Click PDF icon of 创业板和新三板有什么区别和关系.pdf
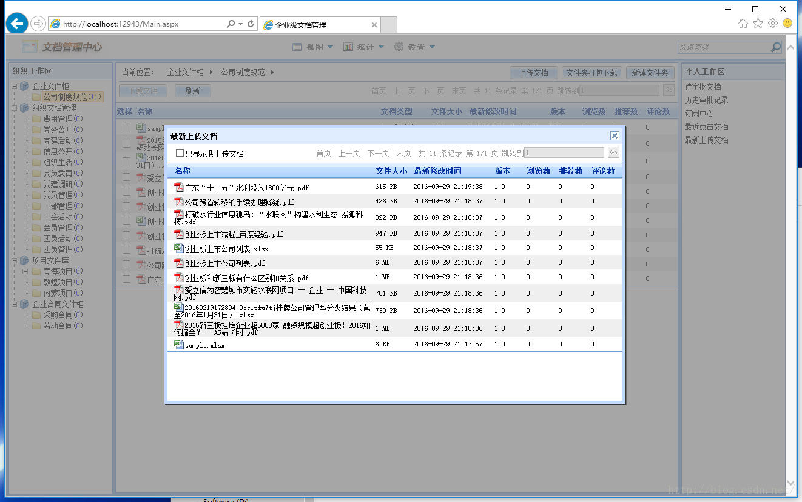Image resolution: width=802 pixels, height=502 pixels. coord(178,277)
